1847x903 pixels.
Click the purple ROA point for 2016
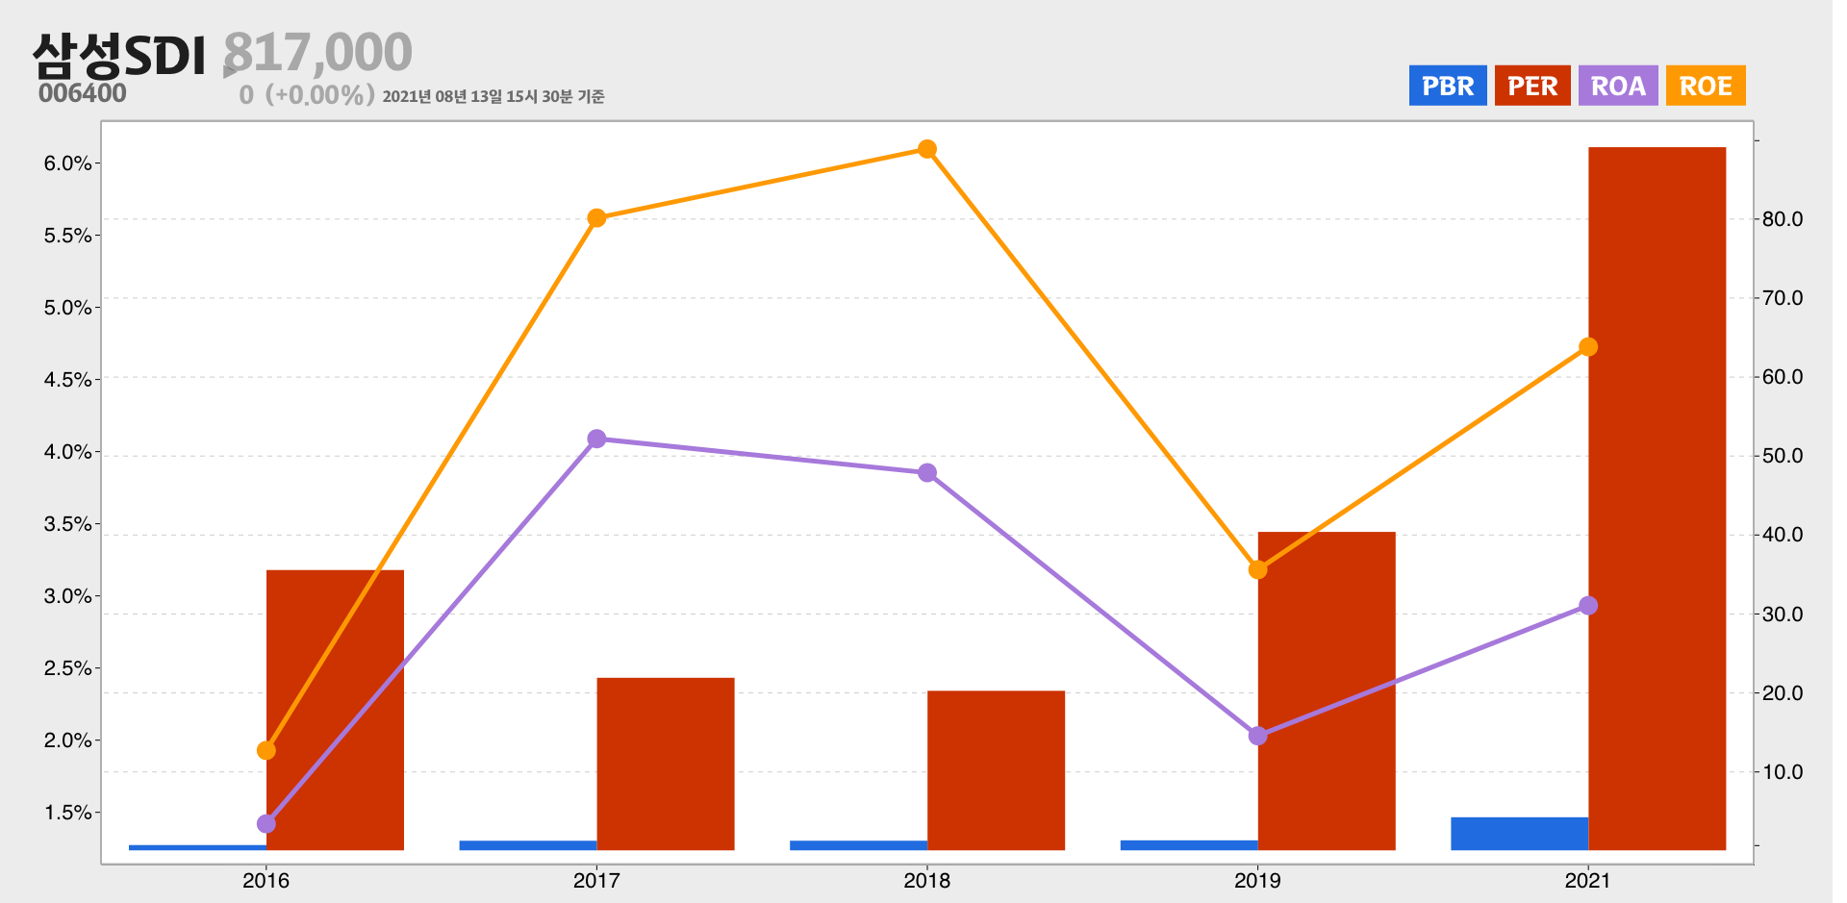tap(266, 823)
